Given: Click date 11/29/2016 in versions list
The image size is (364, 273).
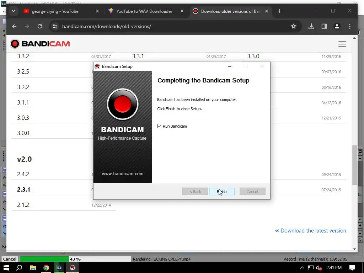Looking at the screenshot, I should point(331,57).
